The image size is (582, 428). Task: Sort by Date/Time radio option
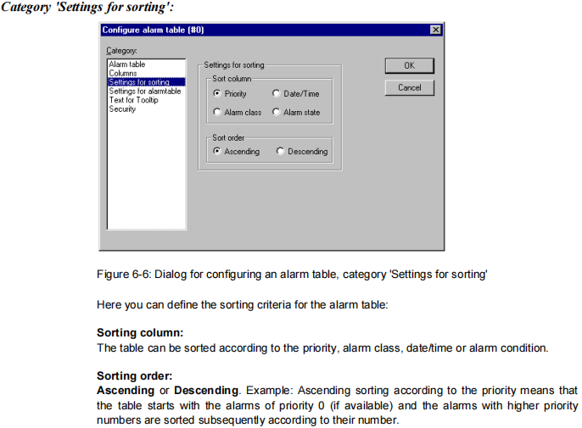tap(277, 94)
